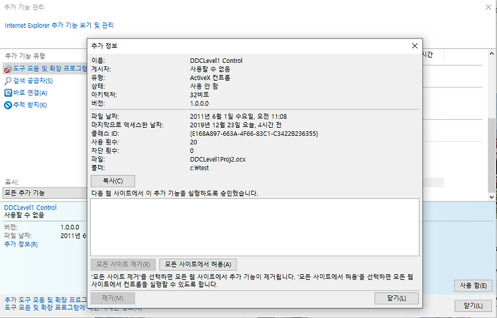
Task: Click the version 1.0.0.0 in dialog
Action: [x=199, y=103]
